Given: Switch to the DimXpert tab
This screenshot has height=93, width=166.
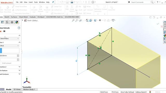Looking at the screenshot, I should click(41, 17).
